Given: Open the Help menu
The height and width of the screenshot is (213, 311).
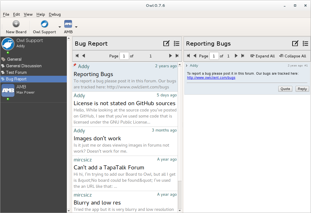Looking at the screenshot, I should (41, 15).
